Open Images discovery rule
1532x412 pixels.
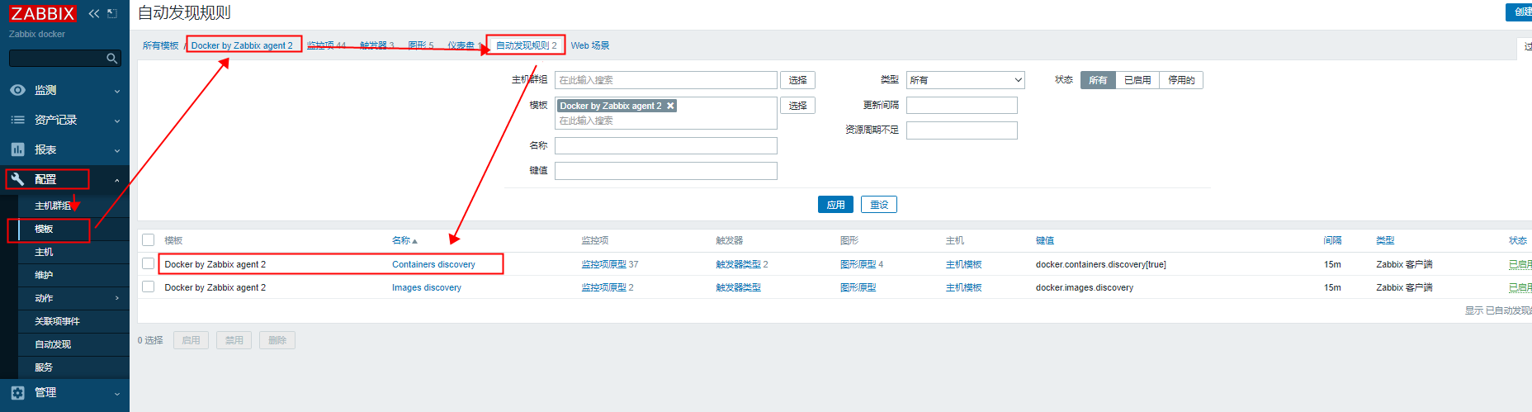click(x=427, y=287)
